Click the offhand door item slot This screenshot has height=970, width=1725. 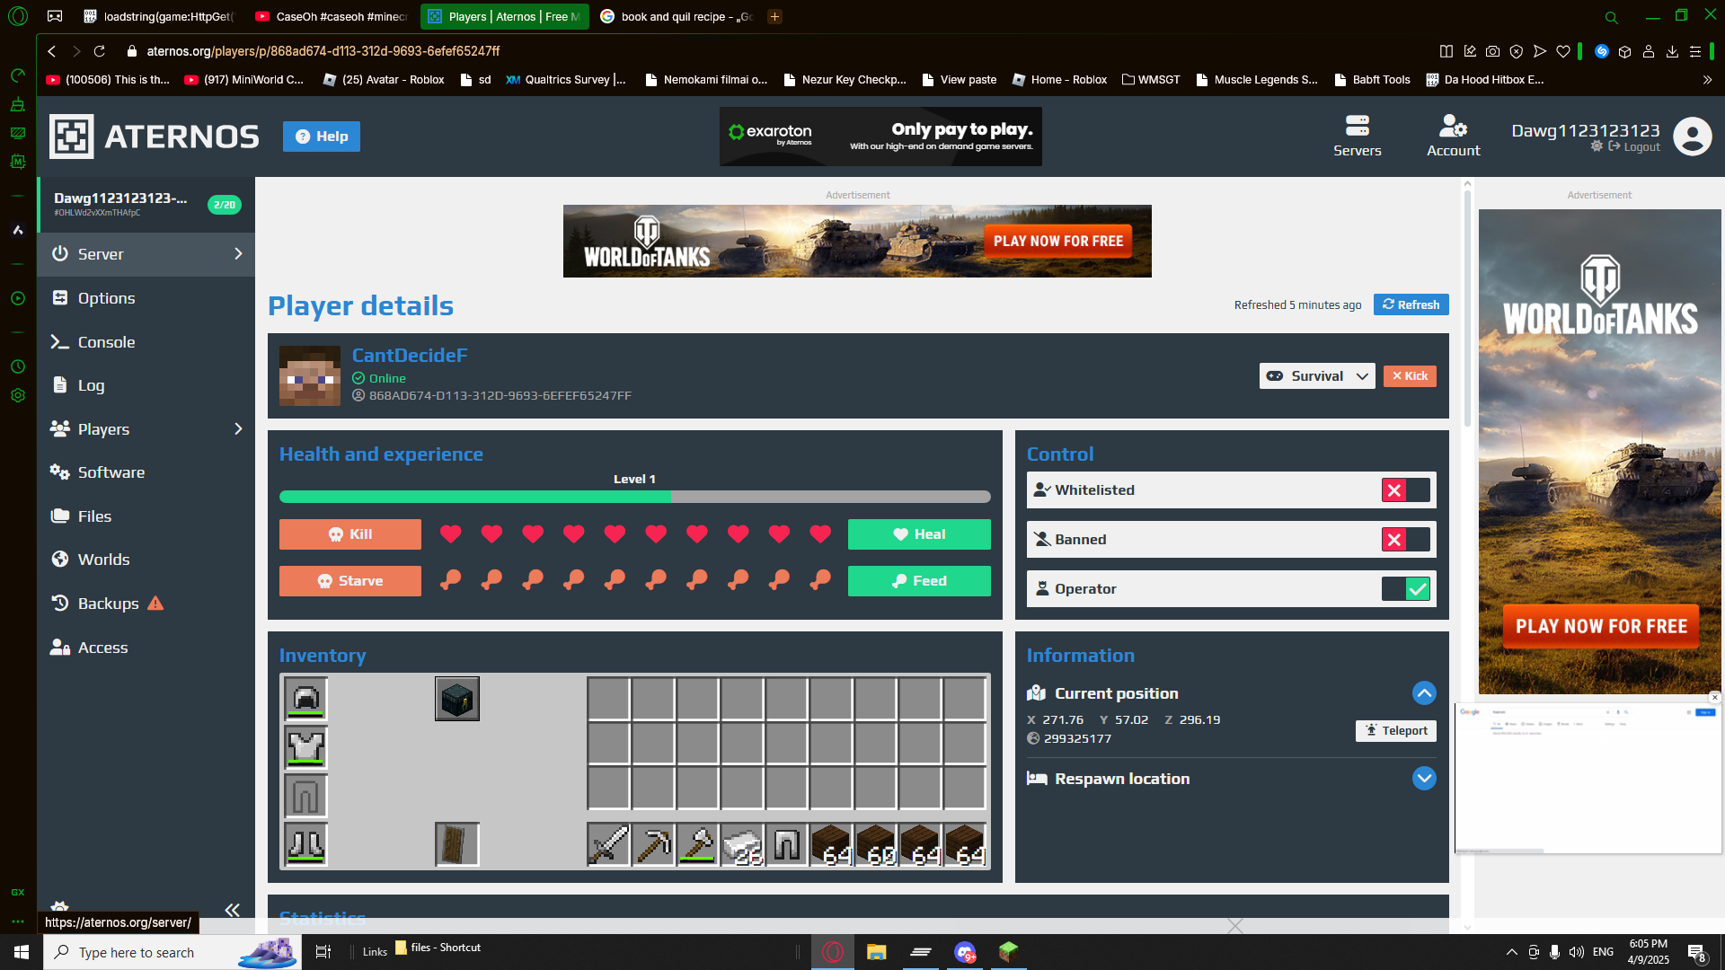[457, 844]
